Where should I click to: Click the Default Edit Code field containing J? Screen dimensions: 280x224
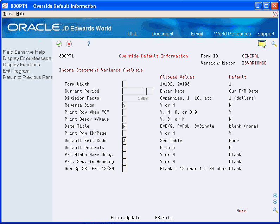124,141
